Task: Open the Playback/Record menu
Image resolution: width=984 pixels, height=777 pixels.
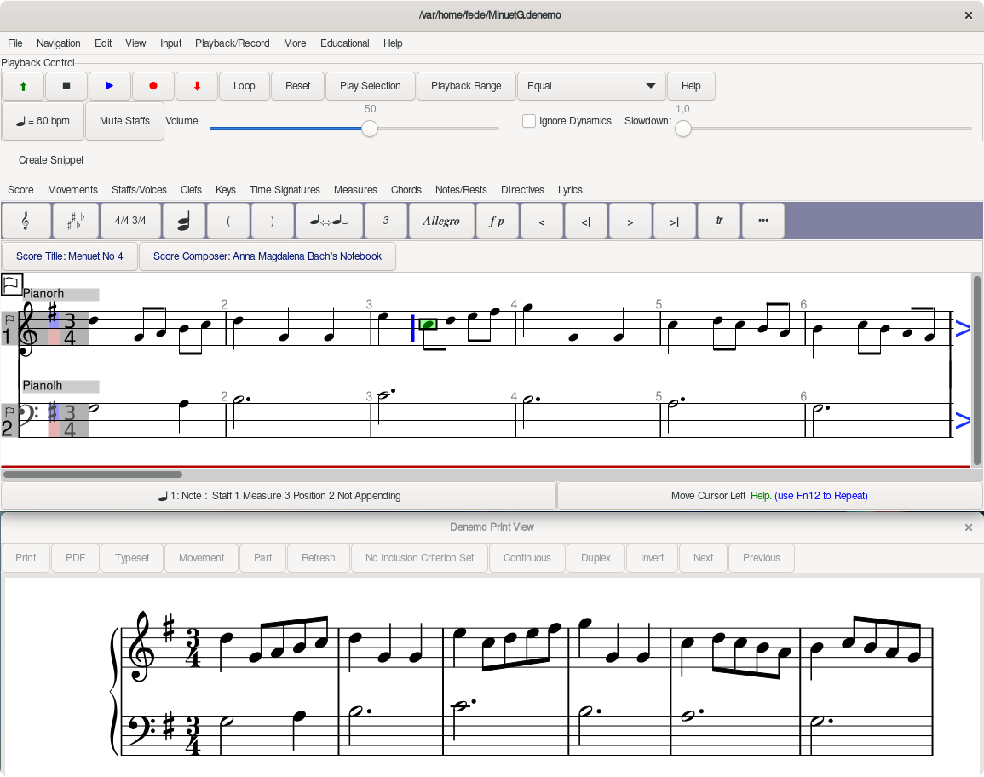Action: [232, 43]
